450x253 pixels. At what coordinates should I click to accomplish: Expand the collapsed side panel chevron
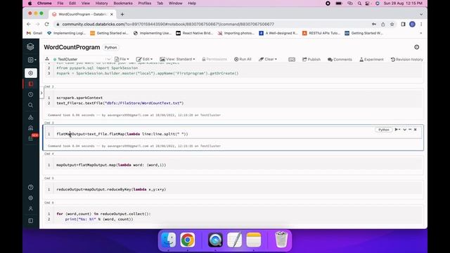coord(41,93)
